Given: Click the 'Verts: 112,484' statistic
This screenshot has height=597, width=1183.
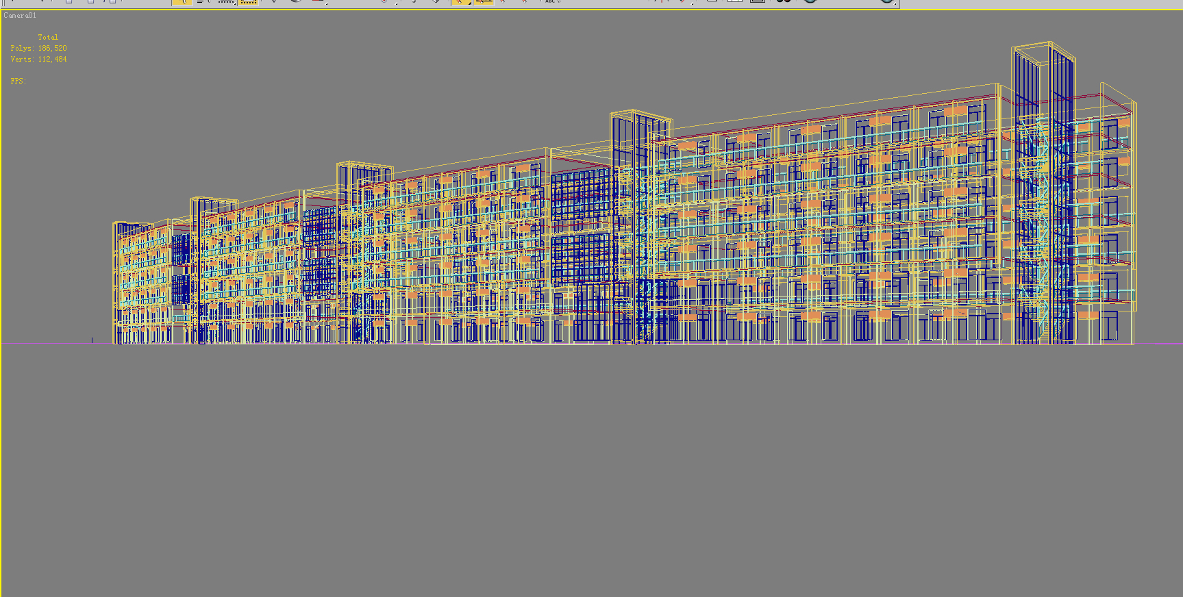Looking at the screenshot, I should pos(39,59).
